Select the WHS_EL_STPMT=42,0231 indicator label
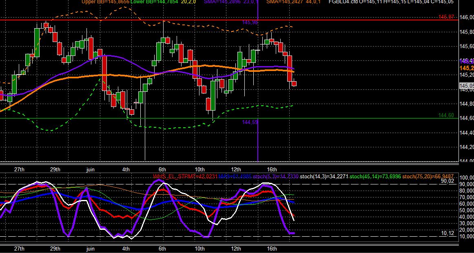The width and height of the screenshot is (474, 253). [x=185, y=176]
